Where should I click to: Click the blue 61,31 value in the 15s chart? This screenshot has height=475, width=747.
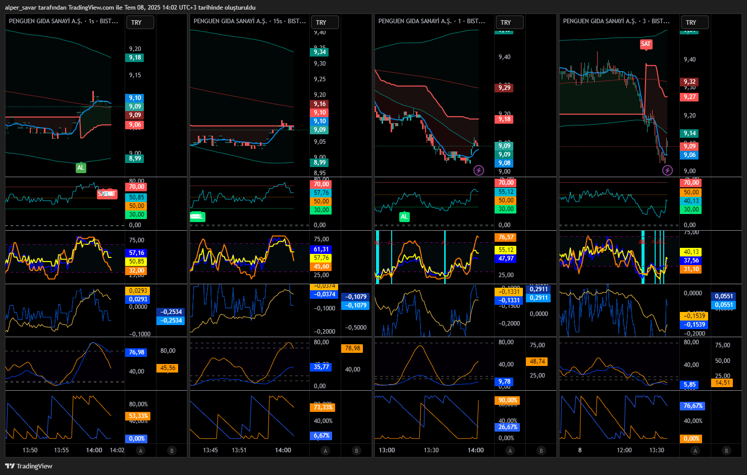click(321, 249)
